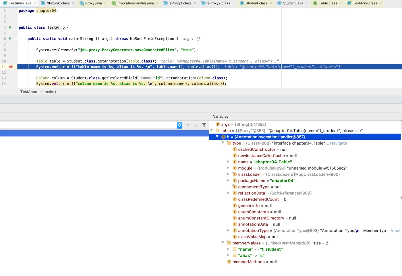The width and height of the screenshot is (402, 276).
Task: Expand the "name" -> "t_student" entry
Action: tap(228, 249)
